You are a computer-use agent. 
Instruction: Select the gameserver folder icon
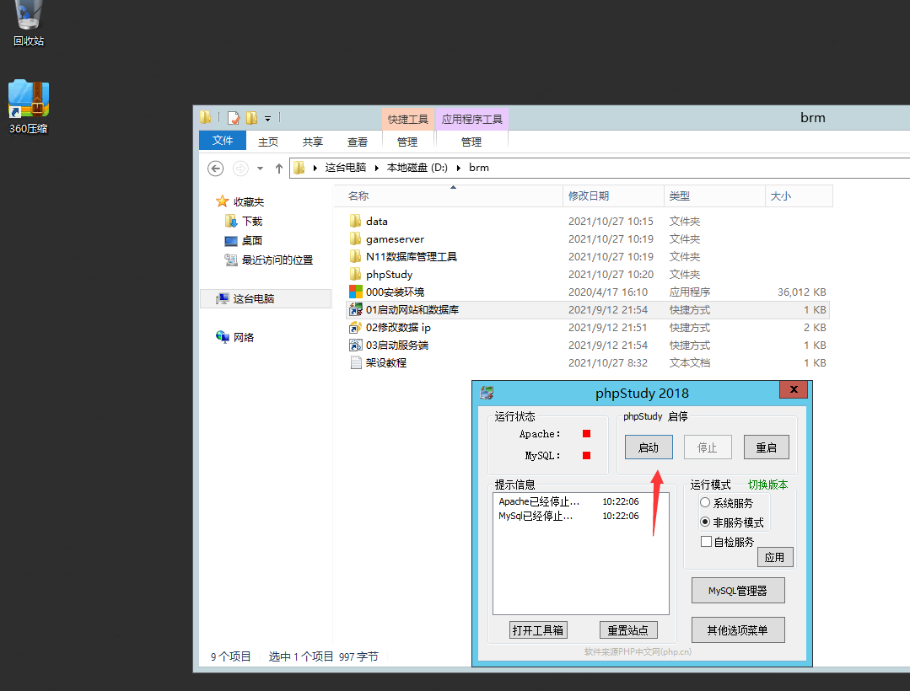click(x=356, y=238)
